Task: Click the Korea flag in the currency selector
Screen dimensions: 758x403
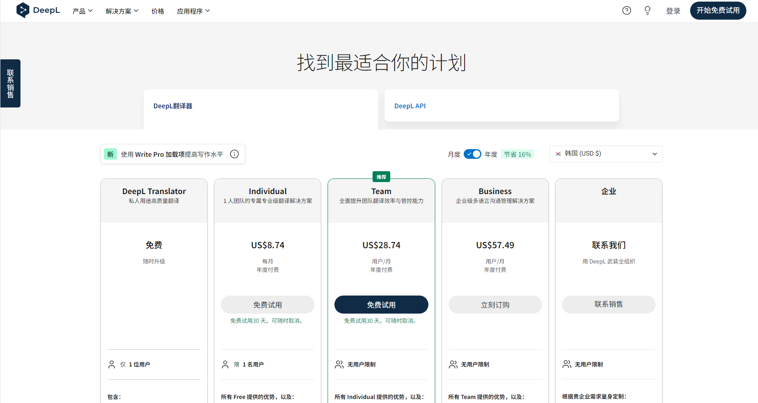Action: click(x=559, y=154)
